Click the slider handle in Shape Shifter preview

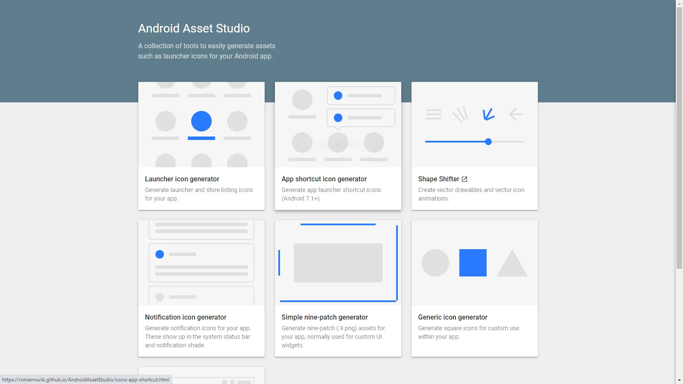[x=488, y=141]
